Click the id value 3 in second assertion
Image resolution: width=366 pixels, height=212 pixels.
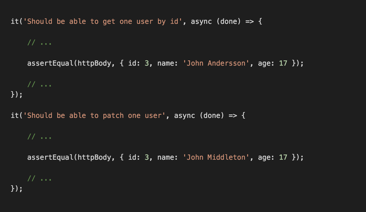tap(147, 157)
